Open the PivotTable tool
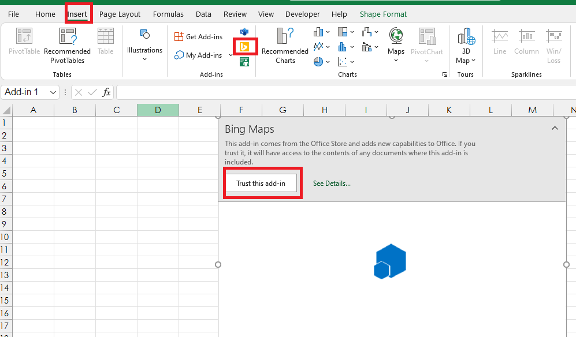This screenshot has width=576, height=337. coord(24,42)
